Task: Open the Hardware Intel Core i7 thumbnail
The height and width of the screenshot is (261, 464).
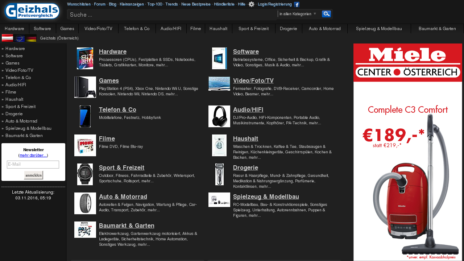Action: click(x=85, y=58)
